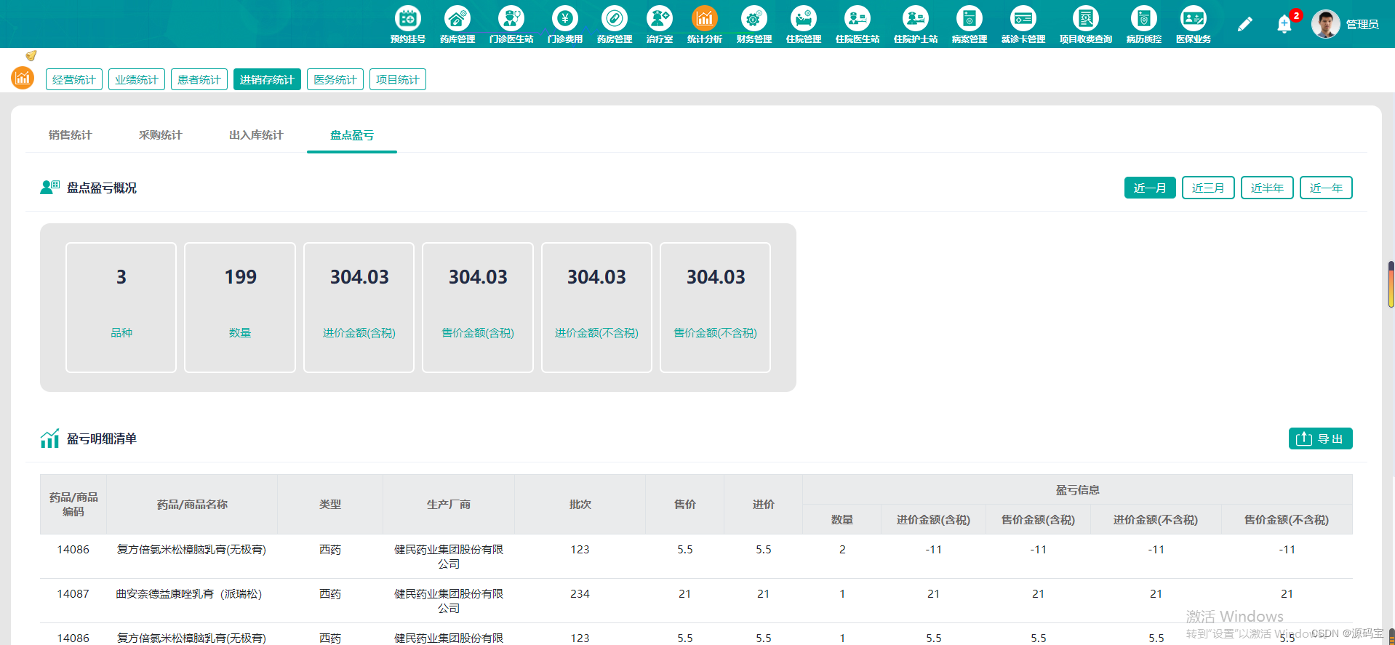This screenshot has height=645, width=1395.
Task: Click the 进价金额(不含税) summary card
Action: click(x=596, y=307)
